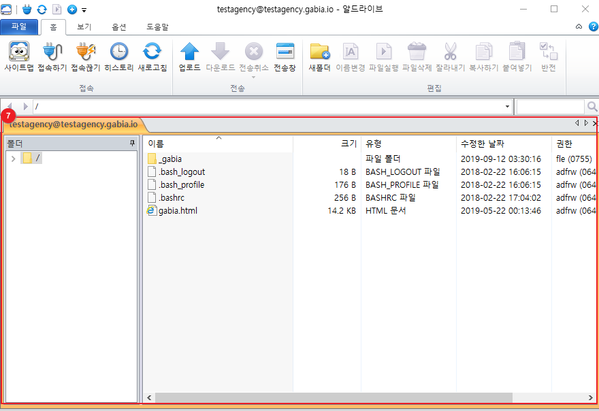Click the search magnifier icon
Viewport: 599px width, 411px height.
(592, 107)
